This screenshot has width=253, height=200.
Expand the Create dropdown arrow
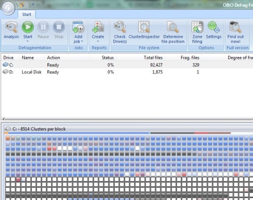[98, 41]
